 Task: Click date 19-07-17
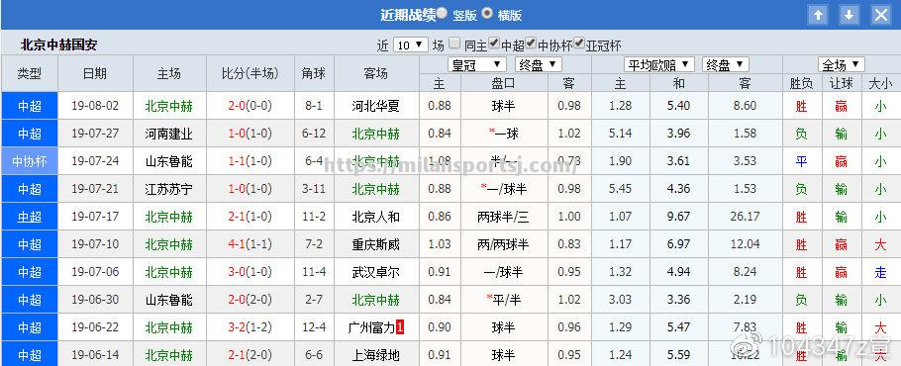(x=95, y=217)
